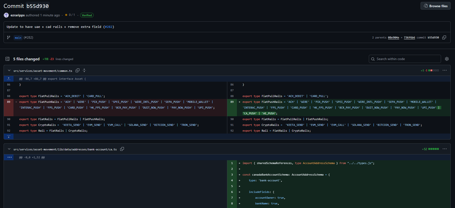Click 'accountOwner: true,' line in ca.ts

pyautogui.click(x=270, y=197)
